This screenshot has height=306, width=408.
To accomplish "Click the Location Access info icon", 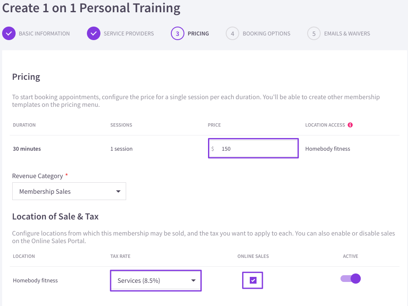I will 350,125.
